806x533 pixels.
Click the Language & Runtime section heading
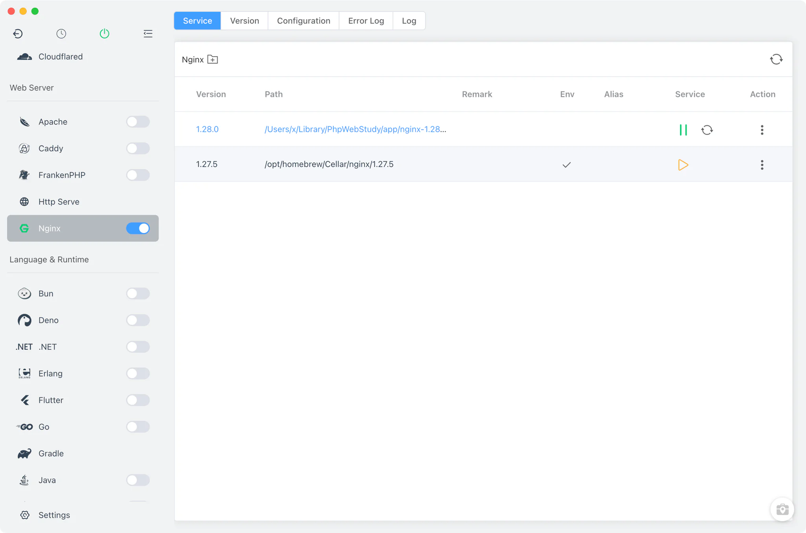pyautogui.click(x=49, y=259)
